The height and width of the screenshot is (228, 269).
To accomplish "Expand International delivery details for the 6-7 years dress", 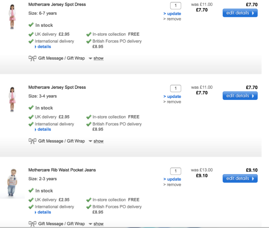I will click(x=44, y=47).
